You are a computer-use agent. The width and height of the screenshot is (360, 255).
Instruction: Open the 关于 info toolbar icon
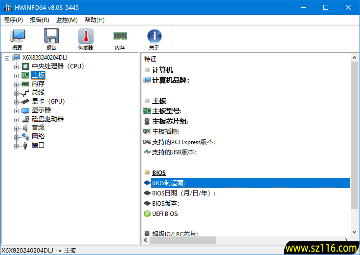pyautogui.click(x=154, y=39)
